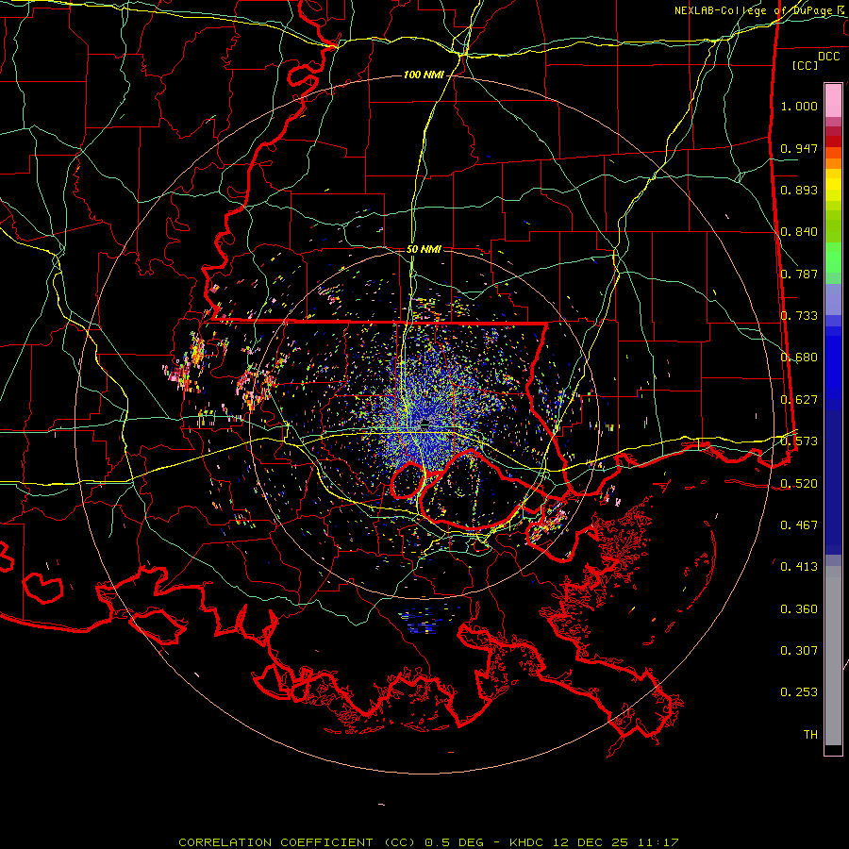Click the 100 NMI range ring label
The width and height of the screenshot is (849, 849).
424,75
